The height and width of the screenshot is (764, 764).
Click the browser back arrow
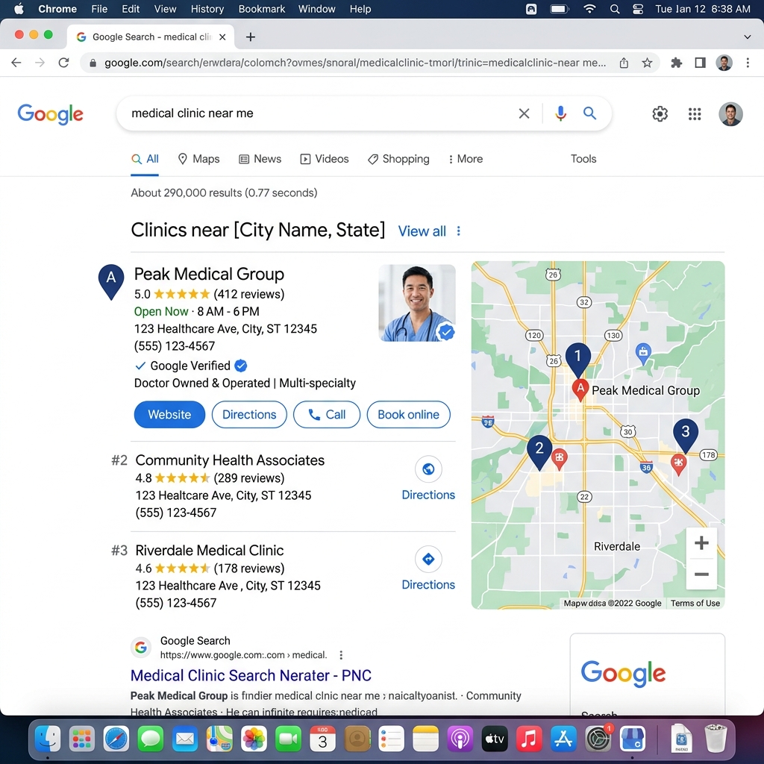point(16,63)
